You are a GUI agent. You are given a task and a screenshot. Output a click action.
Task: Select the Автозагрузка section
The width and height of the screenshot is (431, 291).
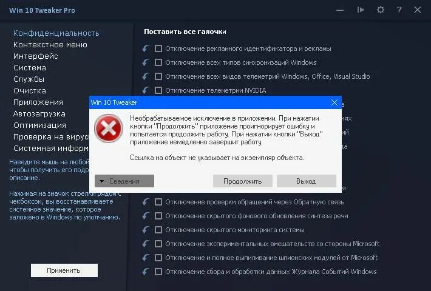click(39, 114)
